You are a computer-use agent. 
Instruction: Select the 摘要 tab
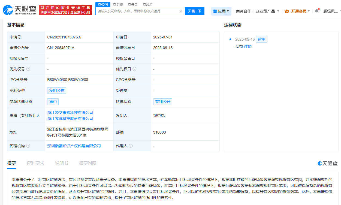pos(11,163)
